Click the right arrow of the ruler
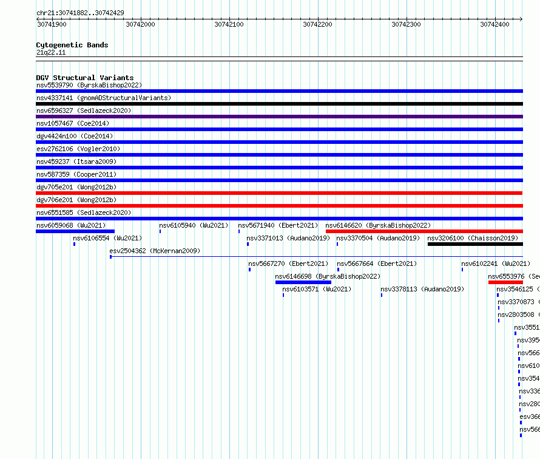This screenshot has height=459, width=540. [521, 19]
